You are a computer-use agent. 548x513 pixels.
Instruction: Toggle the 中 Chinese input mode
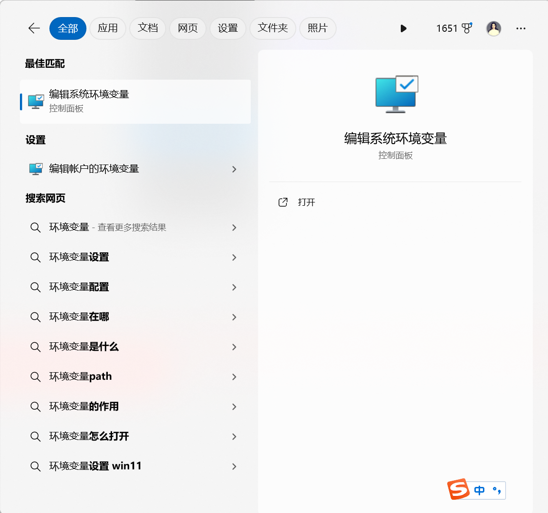(x=479, y=490)
